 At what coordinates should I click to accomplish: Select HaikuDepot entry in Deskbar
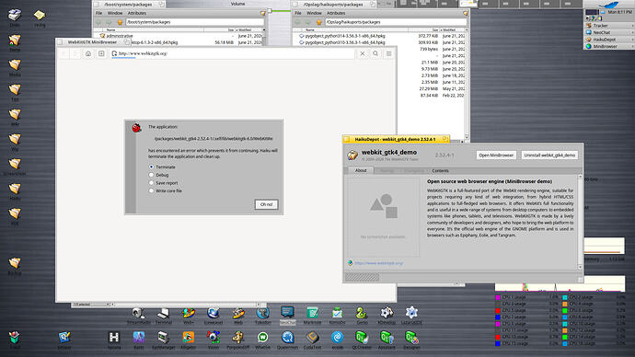click(x=608, y=40)
